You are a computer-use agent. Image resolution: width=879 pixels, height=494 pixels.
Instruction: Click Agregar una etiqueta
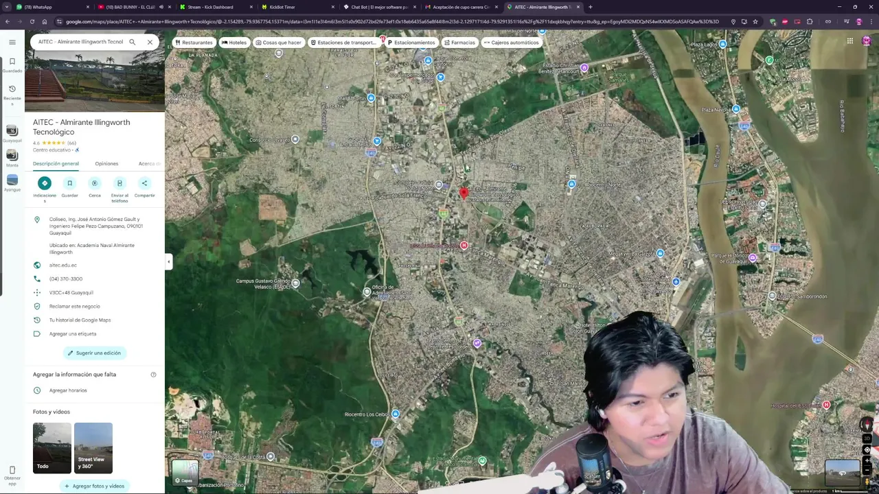pos(73,333)
